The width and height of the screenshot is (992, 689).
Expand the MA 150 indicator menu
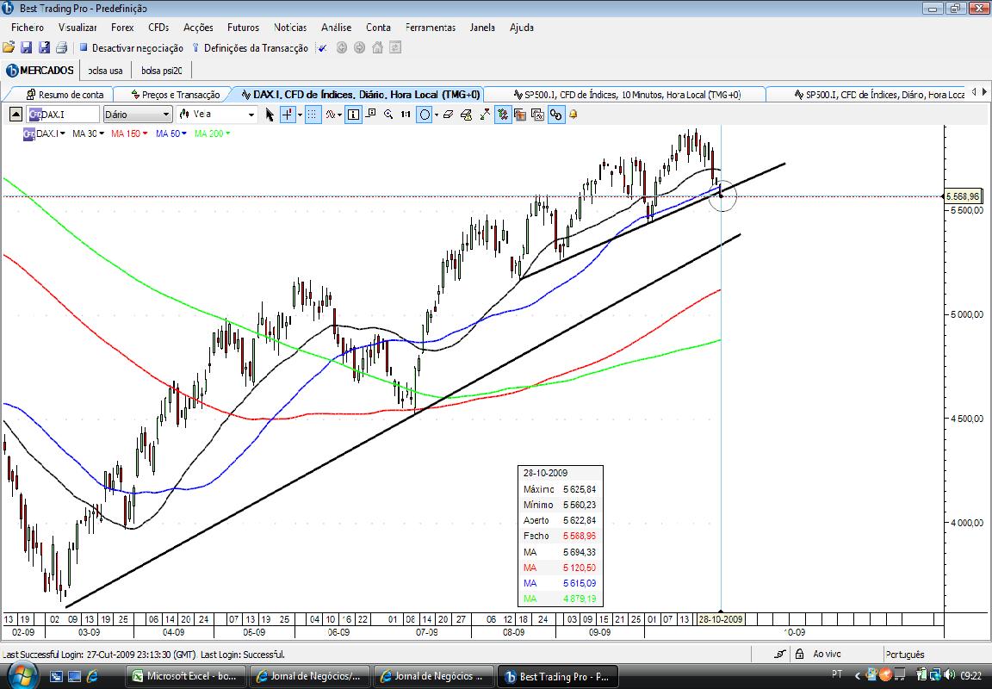129,133
